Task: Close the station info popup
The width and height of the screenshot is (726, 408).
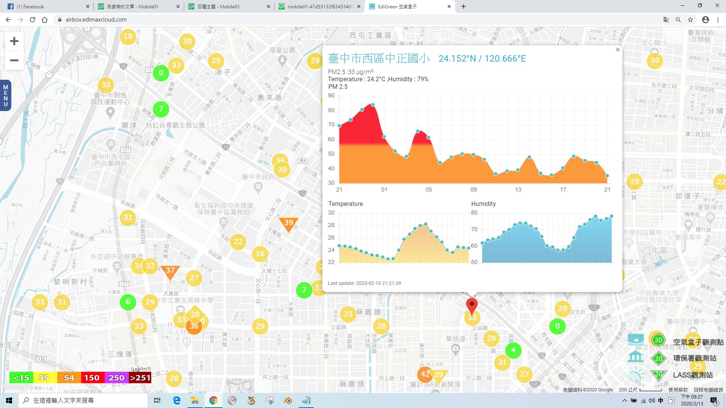Action: [618, 50]
